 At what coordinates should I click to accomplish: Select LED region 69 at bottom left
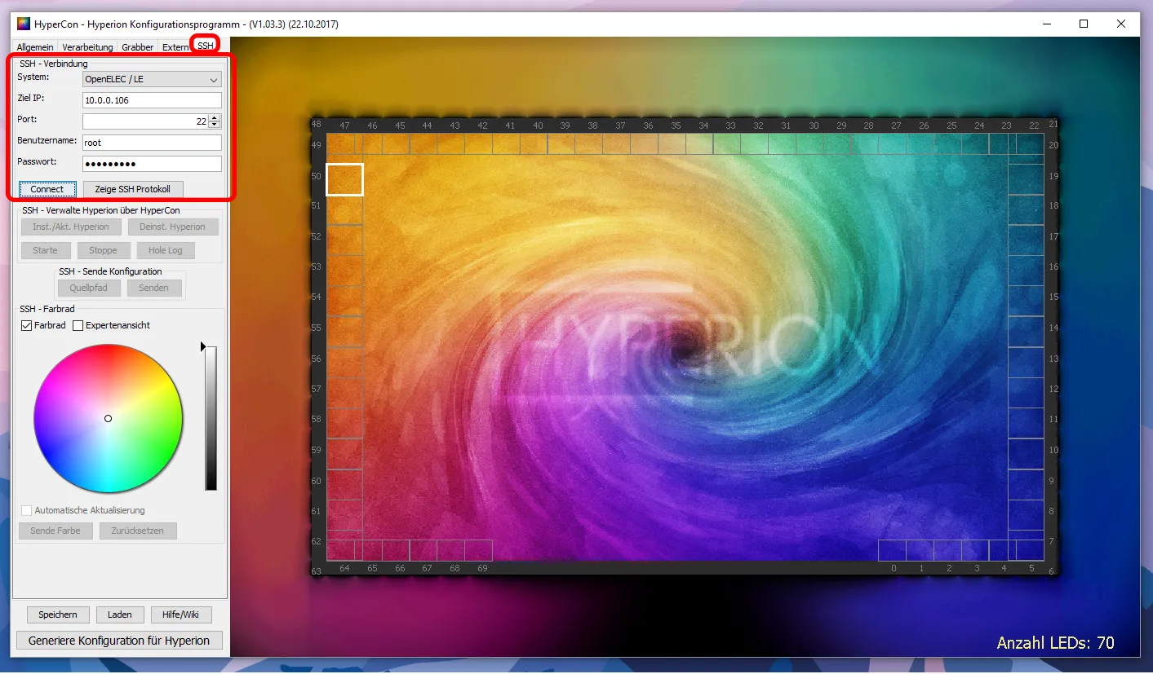(478, 551)
